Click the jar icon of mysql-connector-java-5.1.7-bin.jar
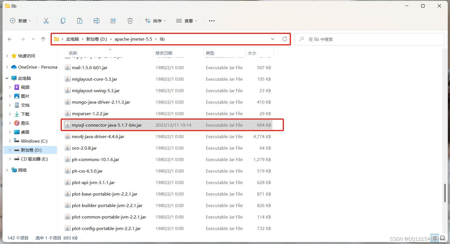 click(x=68, y=125)
